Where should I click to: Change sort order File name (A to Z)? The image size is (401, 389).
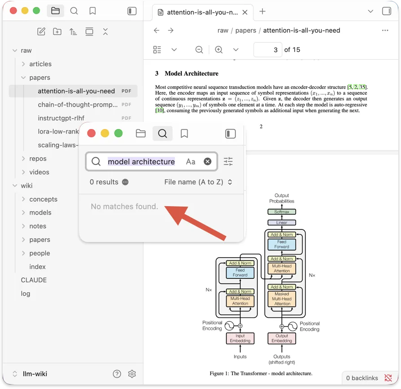(x=198, y=182)
